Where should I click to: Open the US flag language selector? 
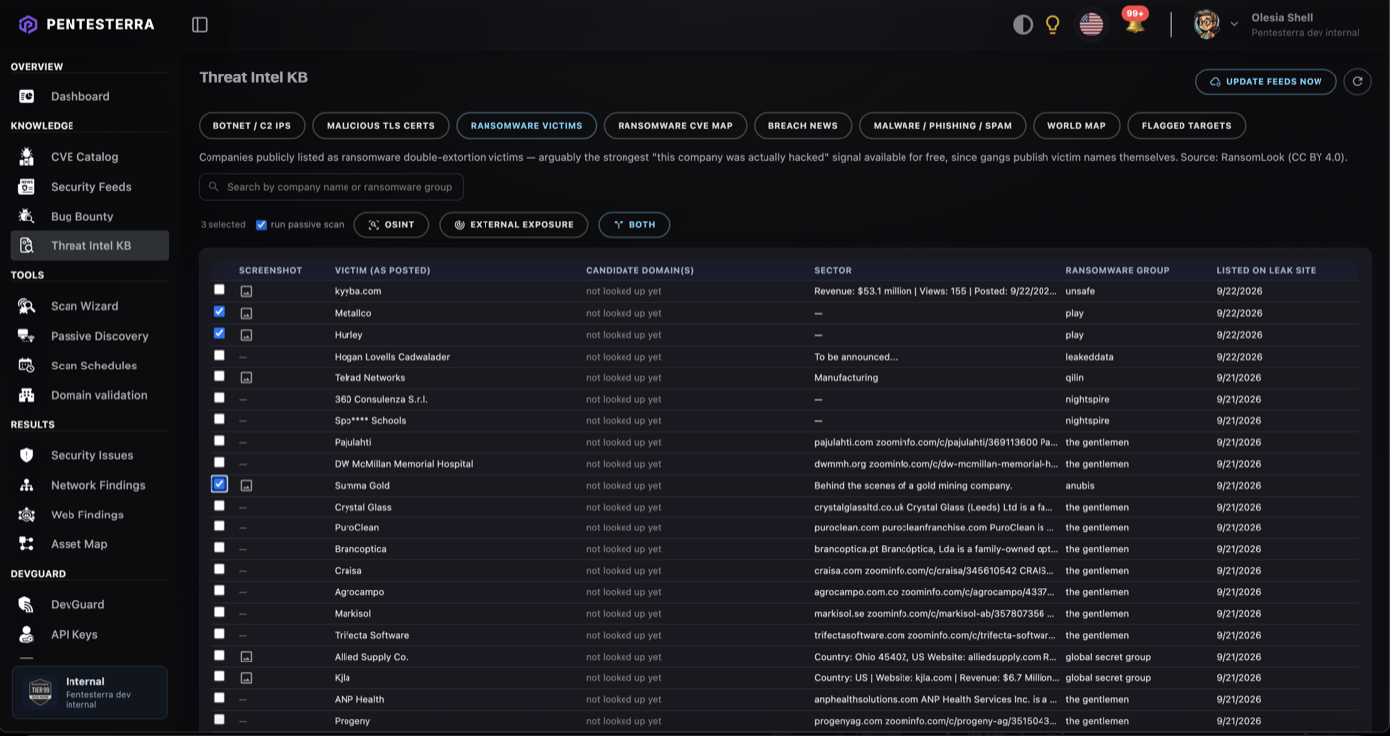point(1091,25)
